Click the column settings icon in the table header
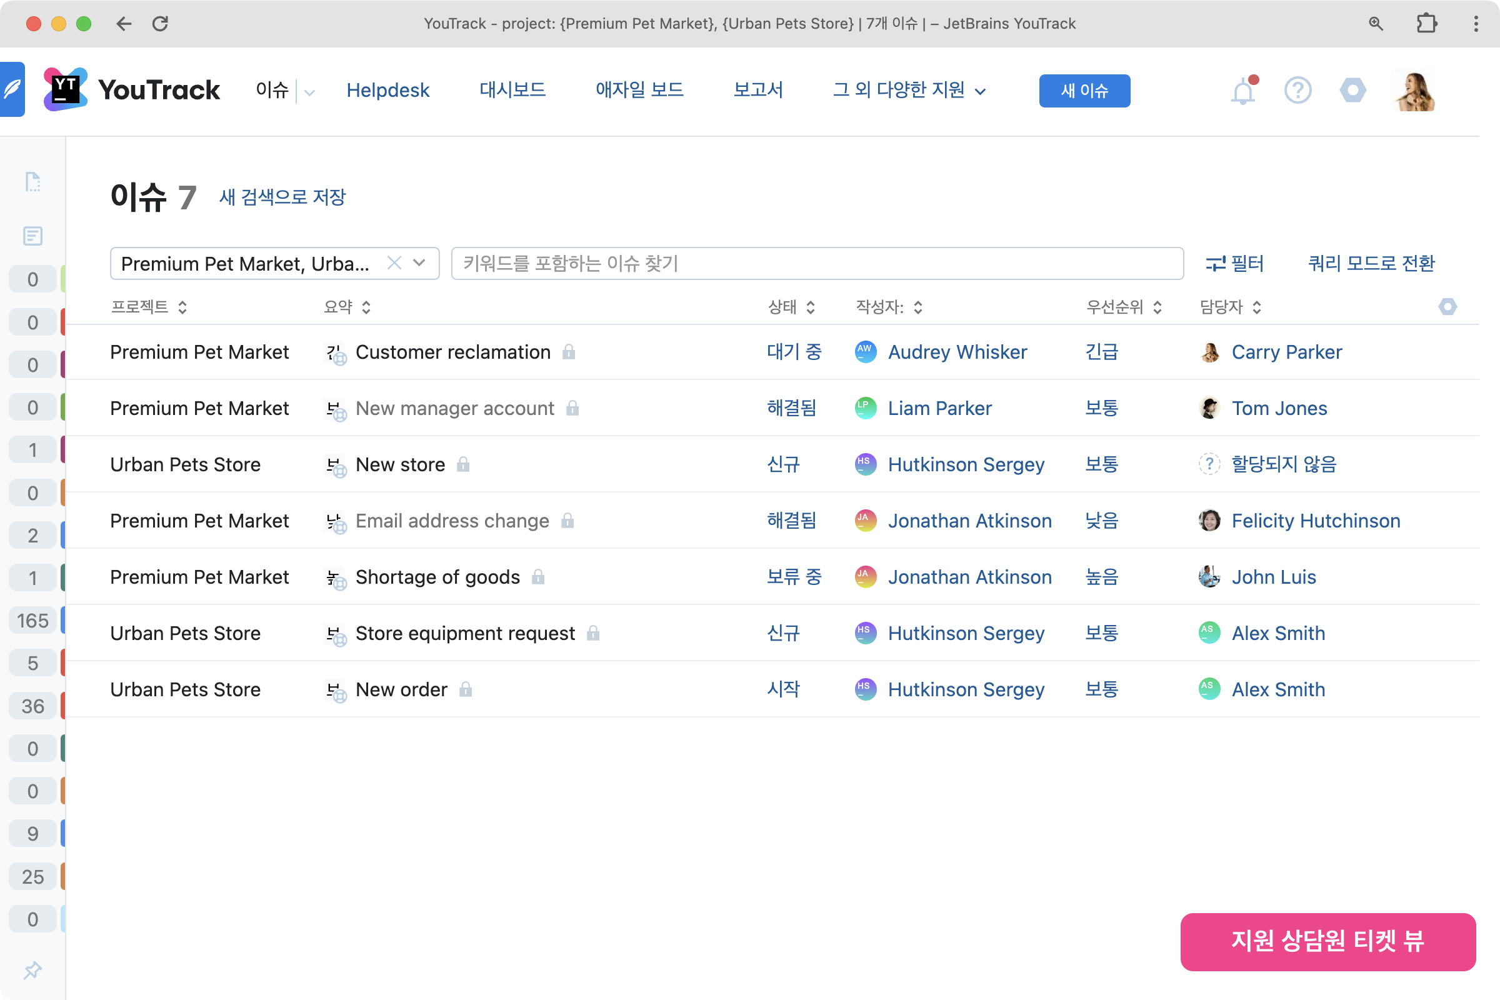The height and width of the screenshot is (1000, 1500). click(x=1447, y=307)
